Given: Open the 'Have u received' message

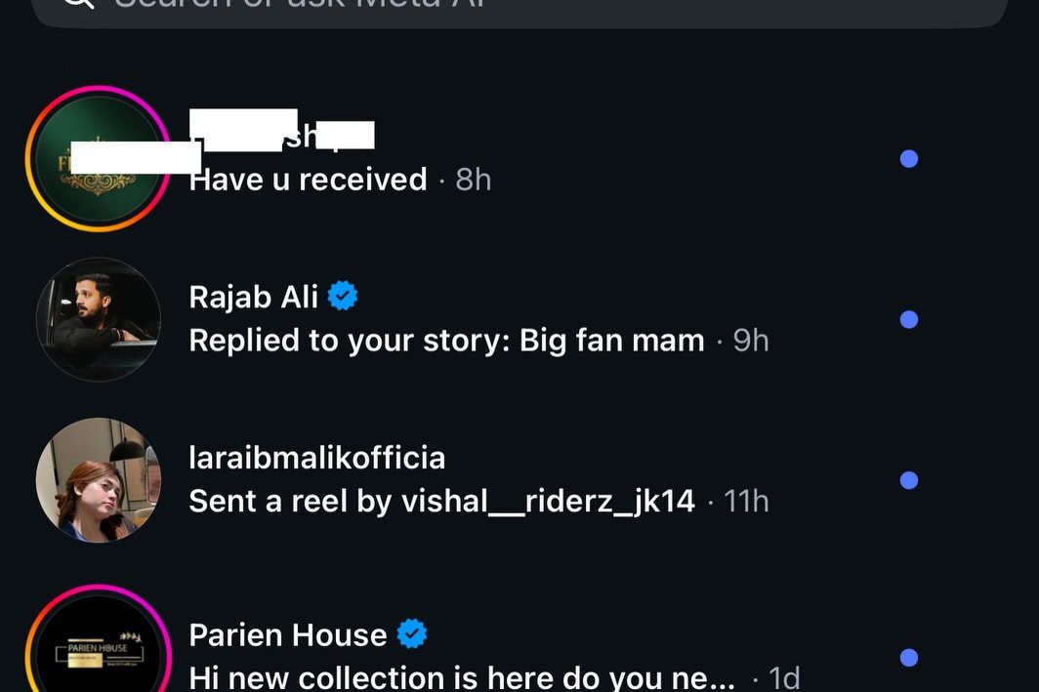Looking at the screenshot, I should (x=308, y=180).
